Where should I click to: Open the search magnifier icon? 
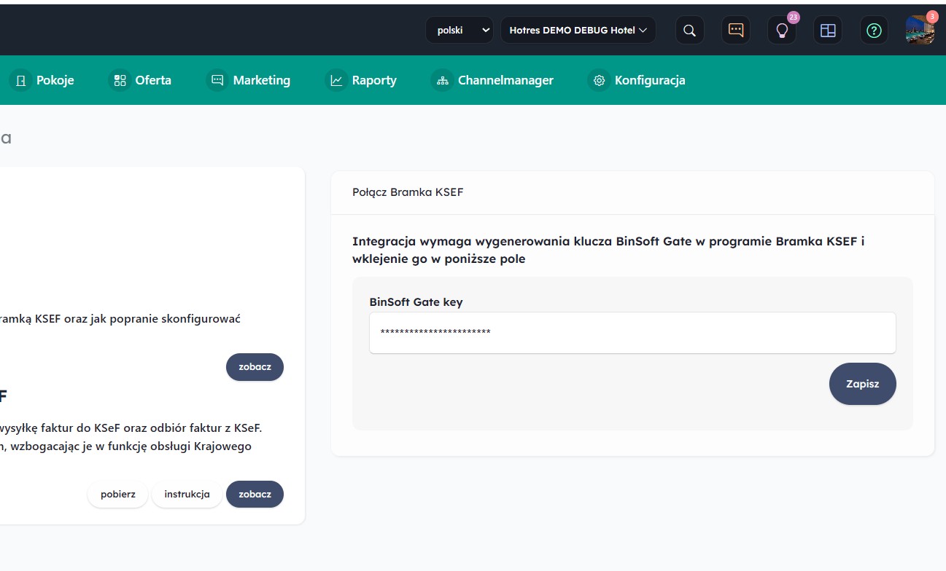coord(689,31)
